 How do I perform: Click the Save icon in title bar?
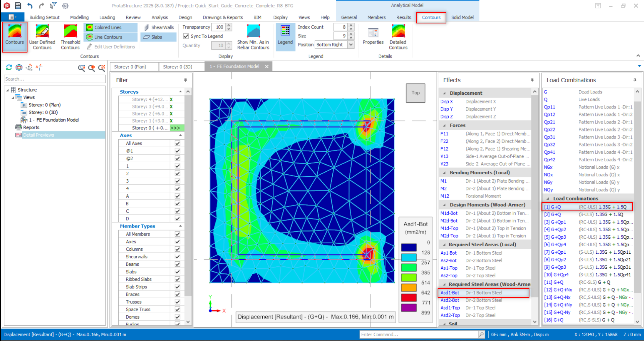pyautogui.click(x=18, y=6)
